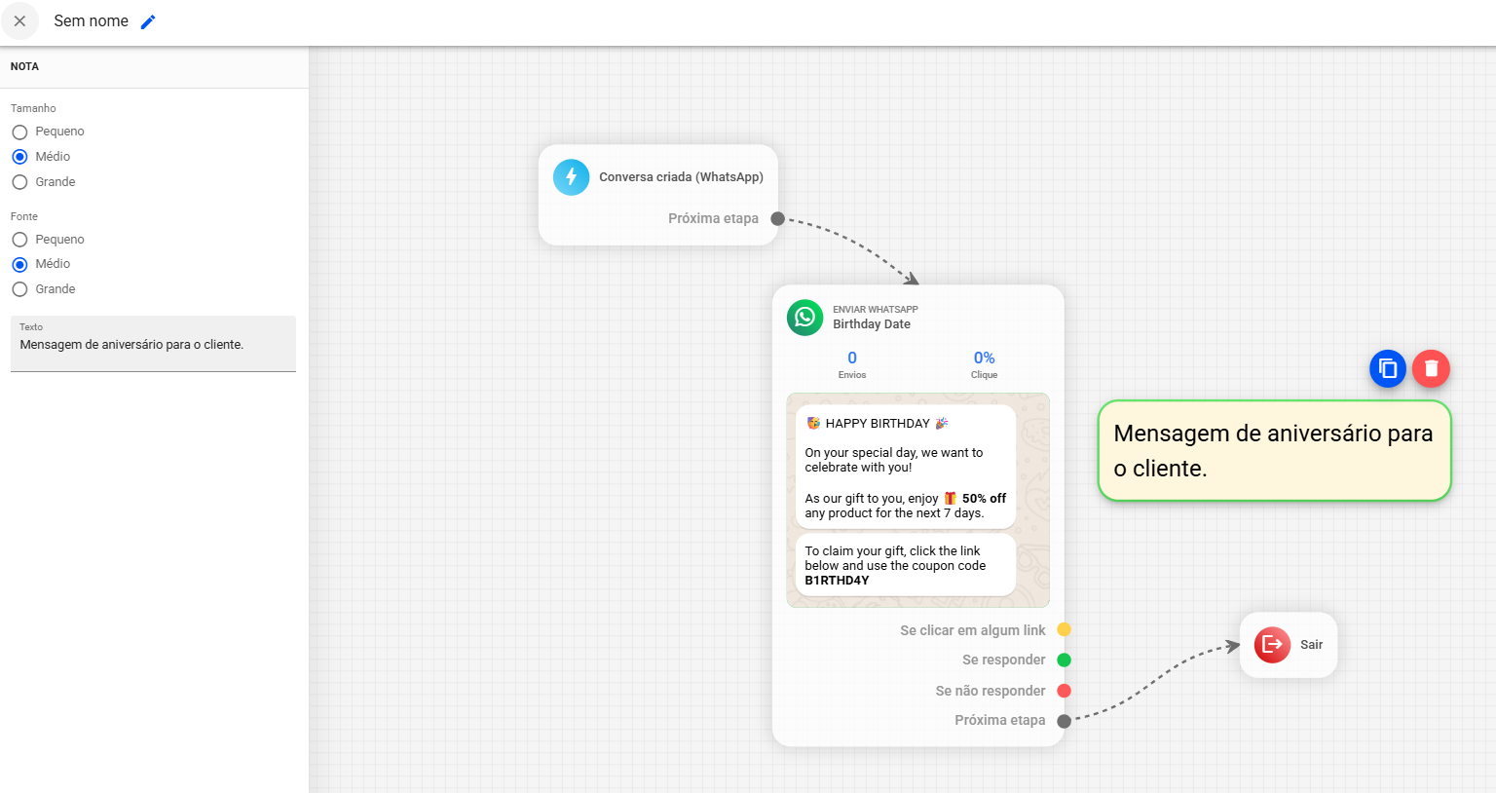Image resolution: width=1496 pixels, height=793 pixels.
Task: Click the yellow 'Se clicar em algum link' connector
Action: [x=1064, y=630]
